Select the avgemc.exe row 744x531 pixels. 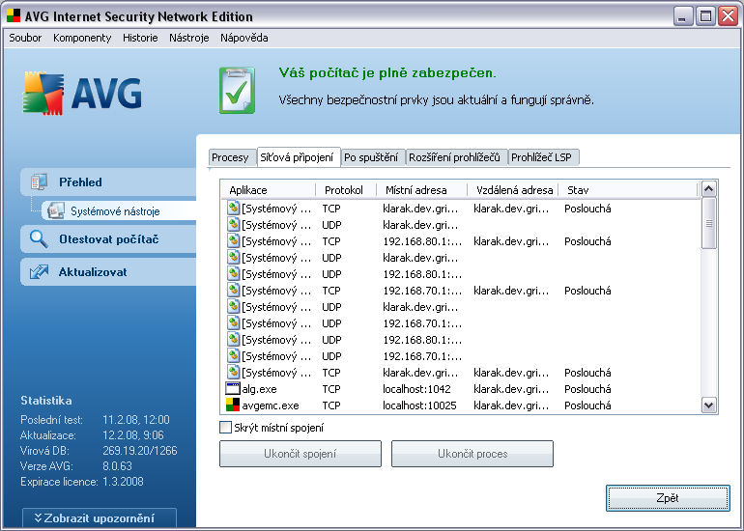coord(461,405)
